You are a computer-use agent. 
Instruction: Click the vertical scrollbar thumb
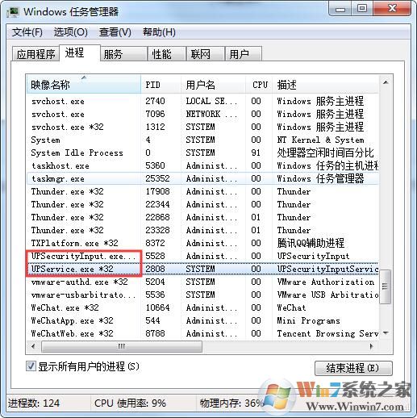386,286
